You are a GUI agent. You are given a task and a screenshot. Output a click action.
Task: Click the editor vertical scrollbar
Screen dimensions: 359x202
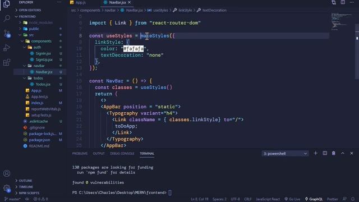pyautogui.click(x=357, y=52)
